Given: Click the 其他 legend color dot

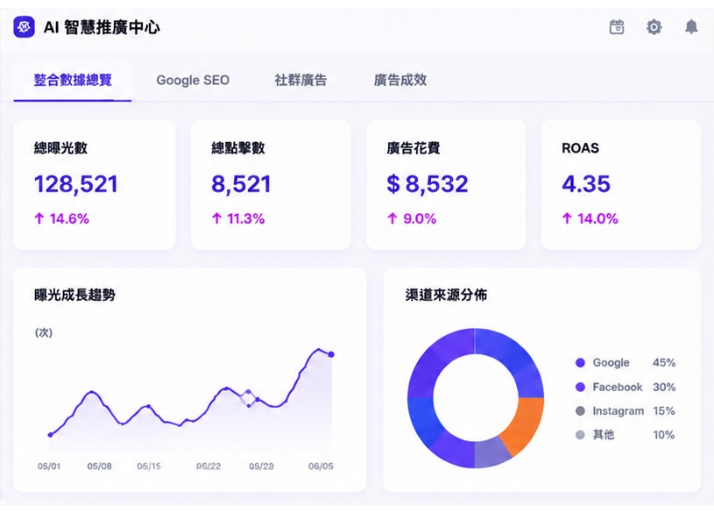Looking at the screenshot, I should pos(580,435).
